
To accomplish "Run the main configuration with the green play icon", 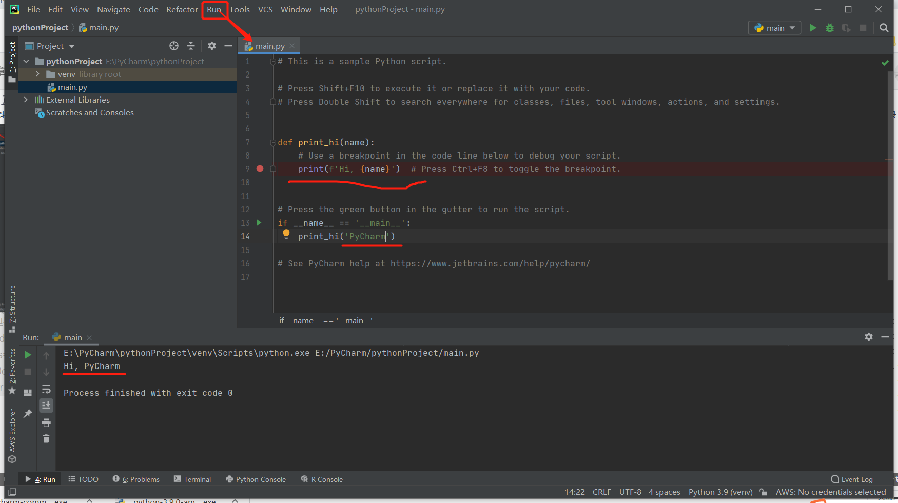I will (813, 28).
